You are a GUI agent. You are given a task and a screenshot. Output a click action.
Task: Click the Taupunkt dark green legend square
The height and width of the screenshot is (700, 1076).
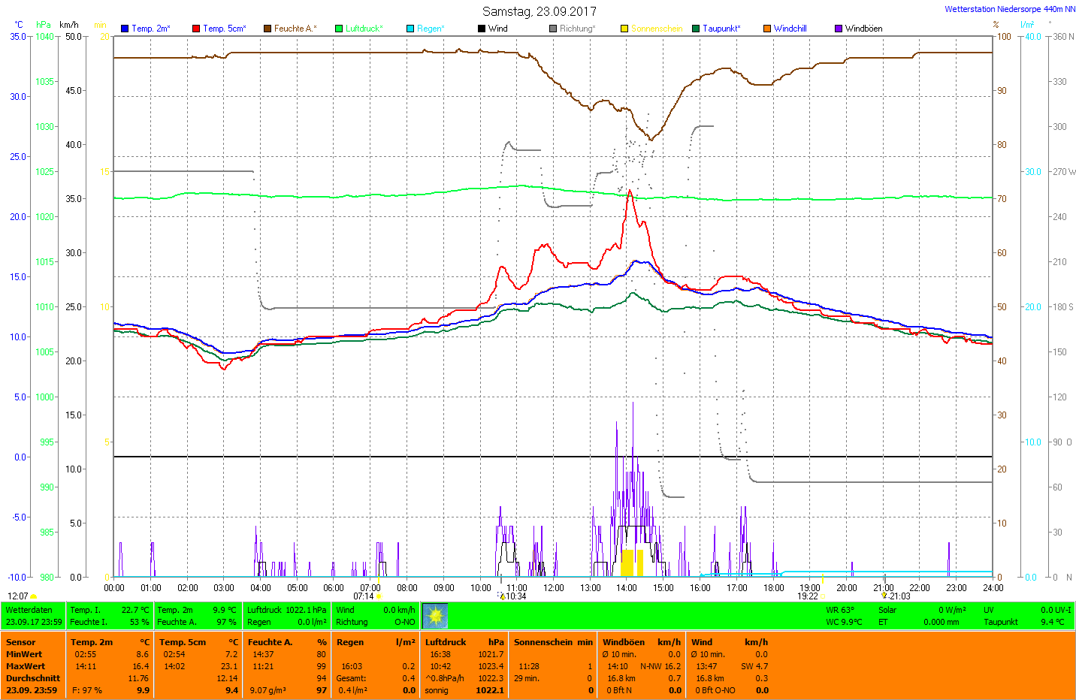click(x=696, y=29)
